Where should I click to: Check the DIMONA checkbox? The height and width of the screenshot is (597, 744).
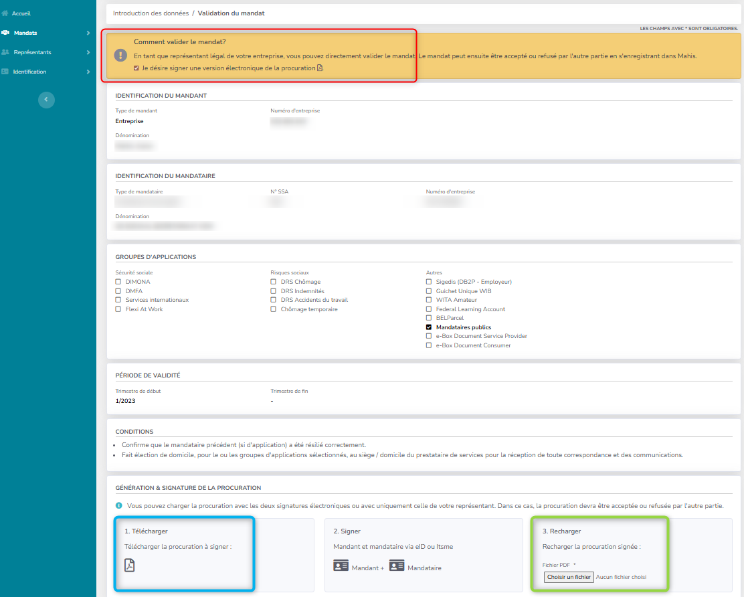coord(118,282)
